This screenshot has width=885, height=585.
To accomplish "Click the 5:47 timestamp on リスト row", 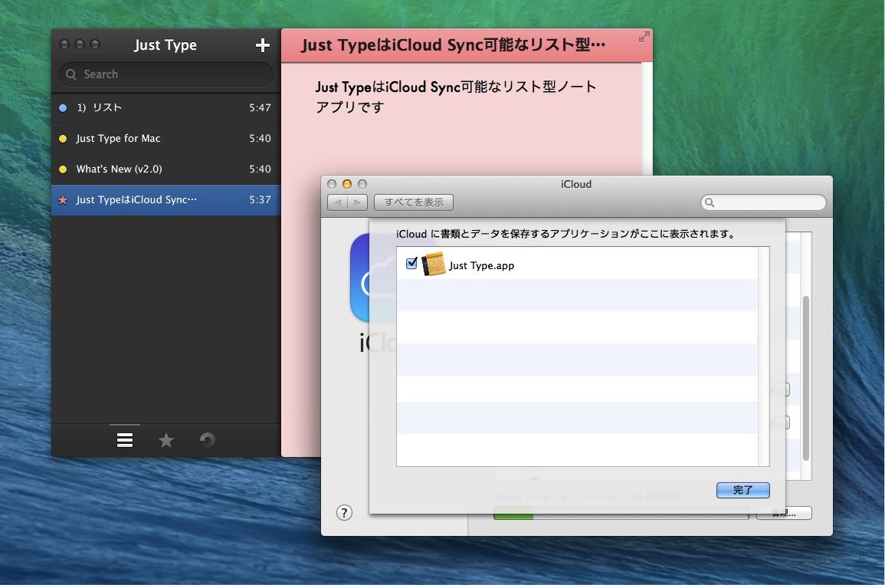I will [x=261, y=108].
